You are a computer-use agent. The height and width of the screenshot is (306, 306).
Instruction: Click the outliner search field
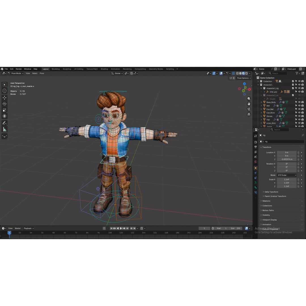278,73
